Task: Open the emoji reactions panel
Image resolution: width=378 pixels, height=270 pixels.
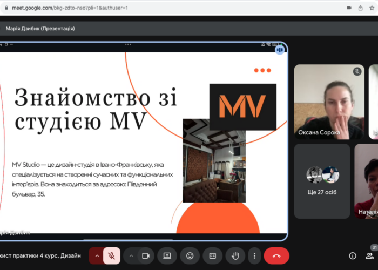Action: click(190, 255)
